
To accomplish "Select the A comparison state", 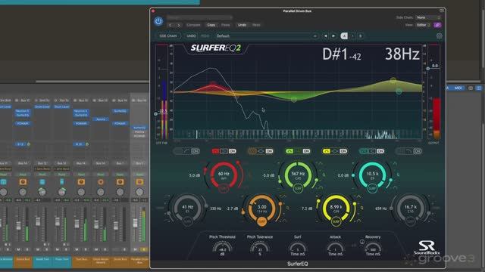I will click(x=344, y=36).
